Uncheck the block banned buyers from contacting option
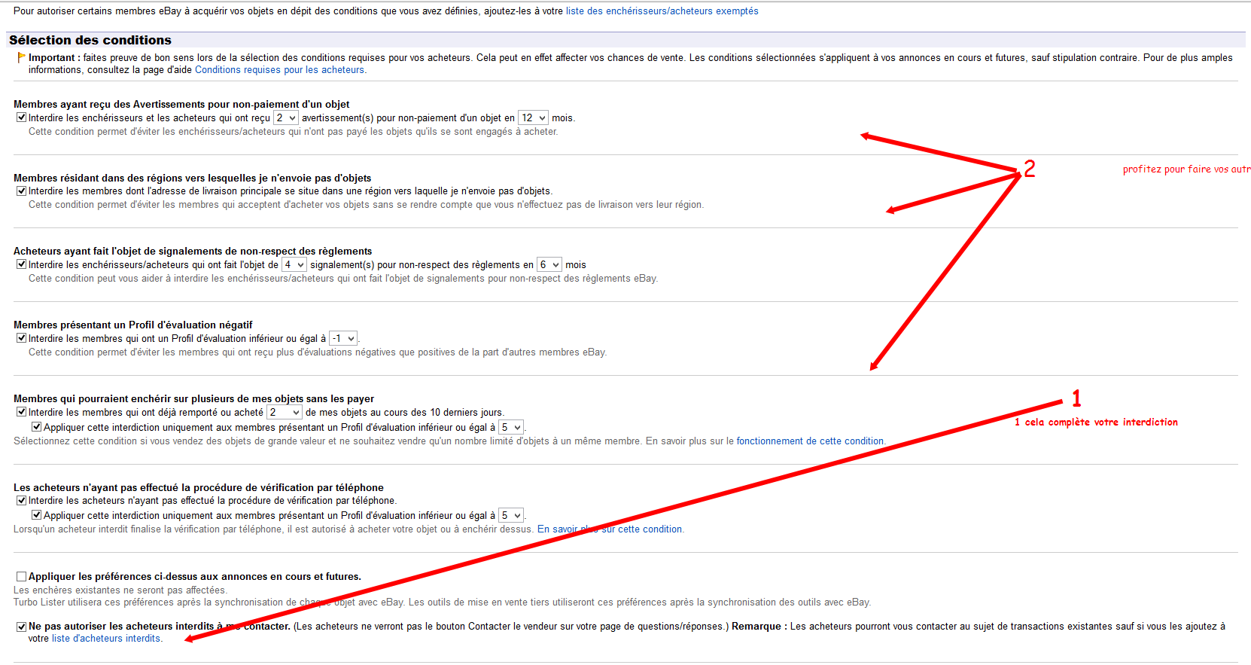 coord(21,627)
